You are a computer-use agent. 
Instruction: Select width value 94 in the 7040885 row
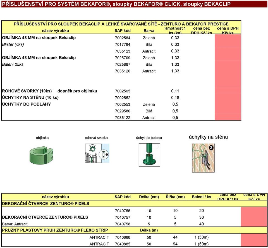click(x=175, y=244)
